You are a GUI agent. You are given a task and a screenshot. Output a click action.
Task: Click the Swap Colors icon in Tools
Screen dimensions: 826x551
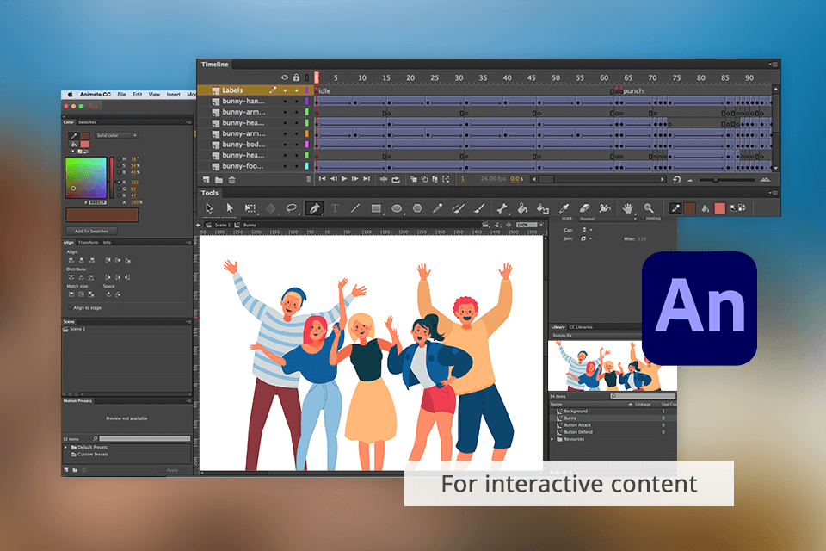click(x=742, y=208)
